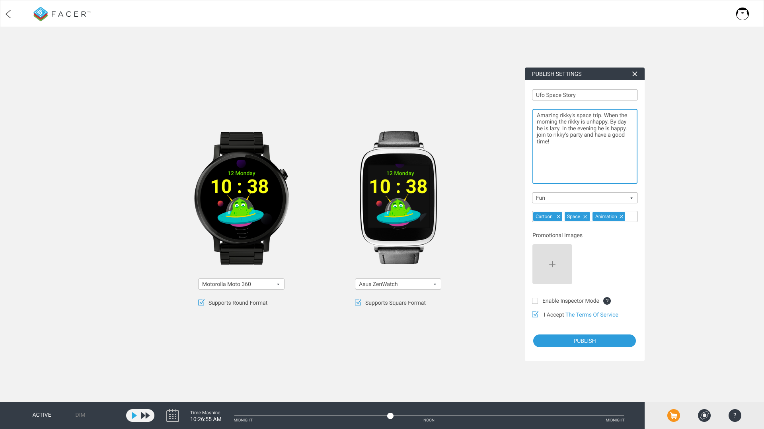Drag the Time Machine timeline slider

(390, 415)
